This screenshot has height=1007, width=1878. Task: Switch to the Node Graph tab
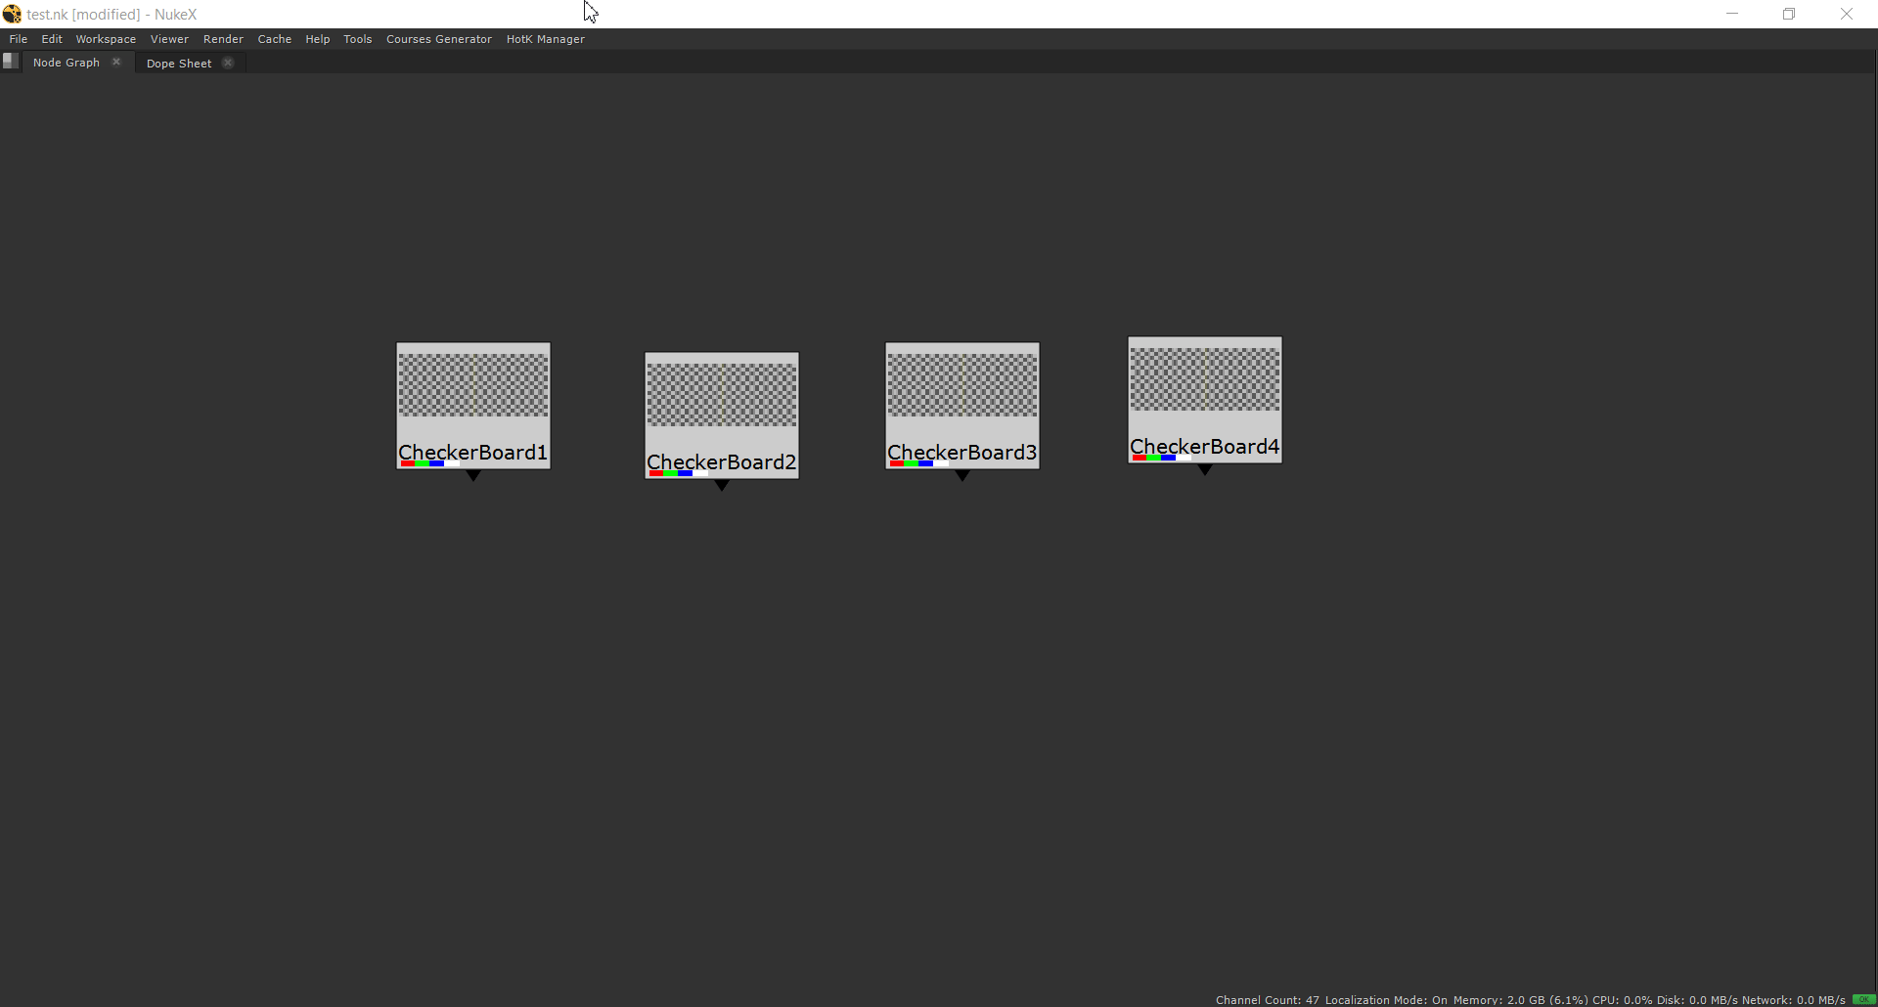pyautogui.click(x=66, y=62)
